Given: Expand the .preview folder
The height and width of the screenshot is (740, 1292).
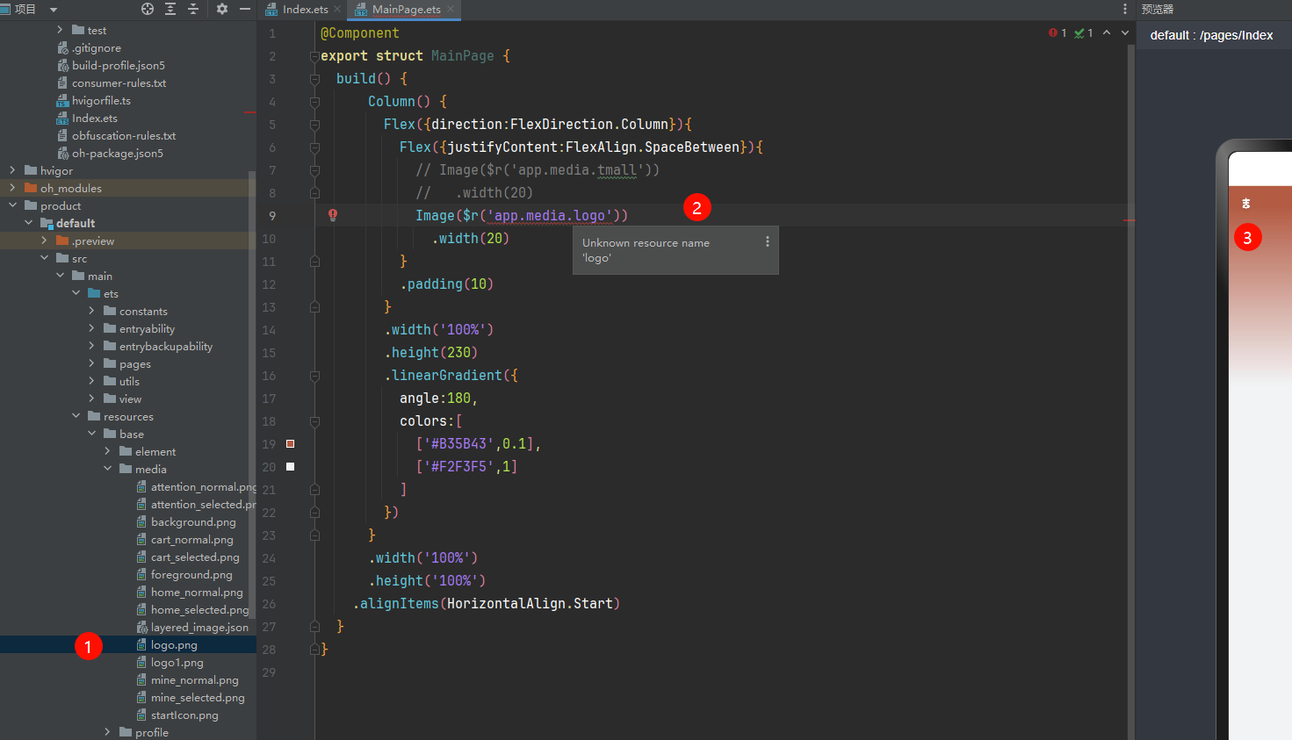Looking at the screenshot, I should [44, 241].
